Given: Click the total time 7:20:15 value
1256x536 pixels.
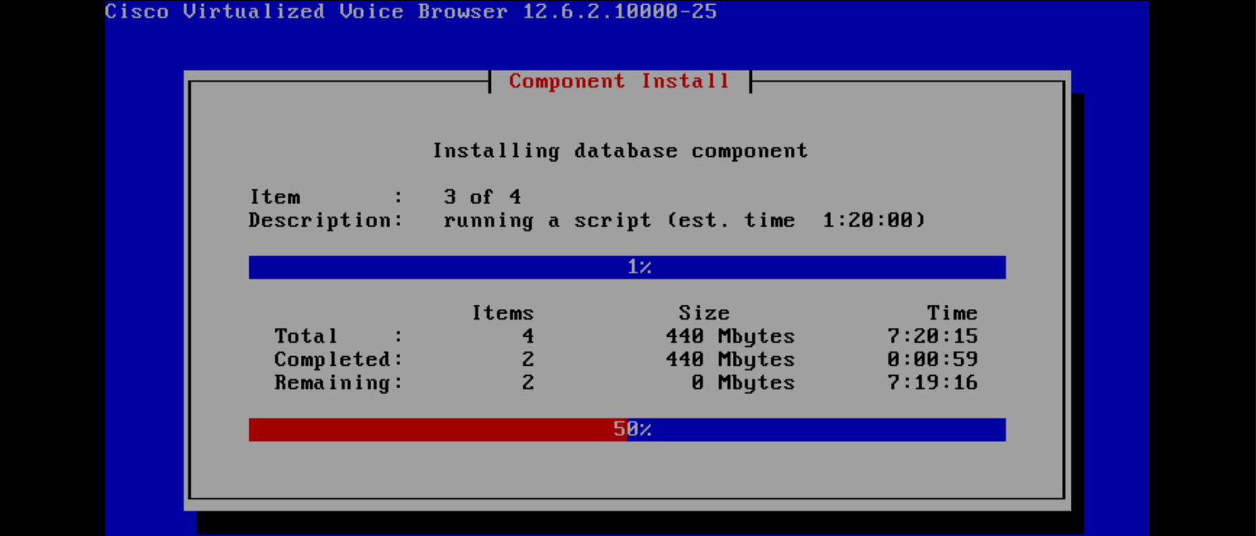Looking at the screenshot, I should 932,336.
